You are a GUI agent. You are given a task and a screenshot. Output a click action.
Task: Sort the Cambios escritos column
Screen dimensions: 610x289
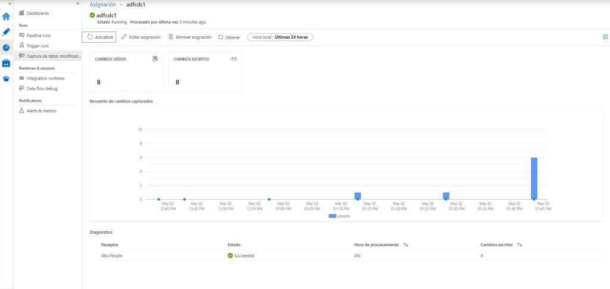pos(519,244)
